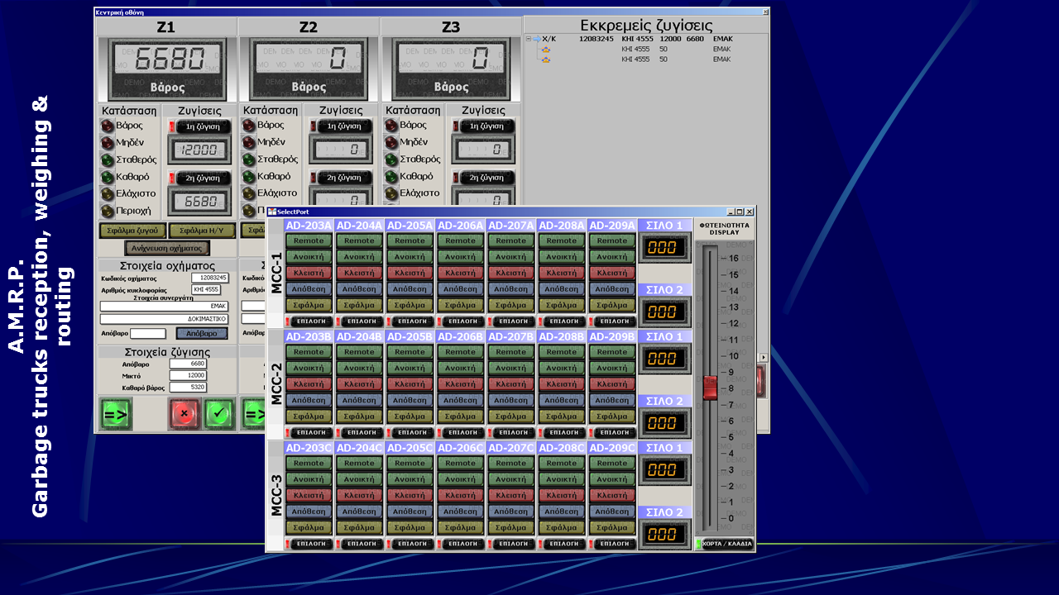Select the first orange child icon under X/K
Screen dimensions: 1059x595
click(545, 50)
